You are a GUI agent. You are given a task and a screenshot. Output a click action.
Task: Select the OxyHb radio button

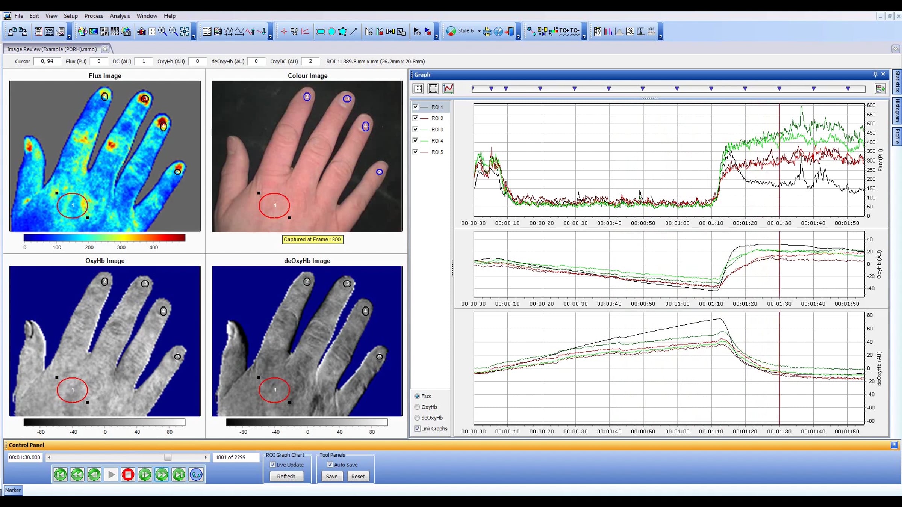point(417,407)
